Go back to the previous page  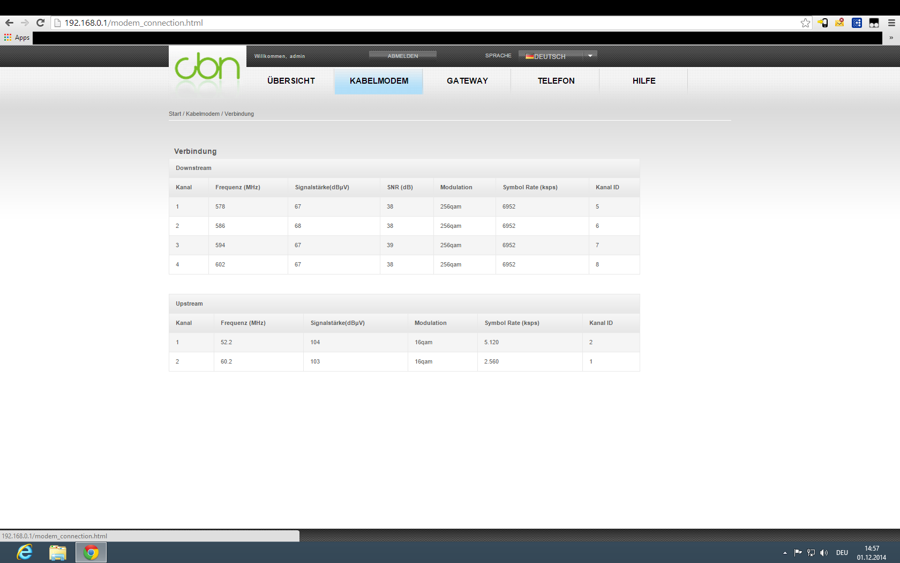click(9, 23)
